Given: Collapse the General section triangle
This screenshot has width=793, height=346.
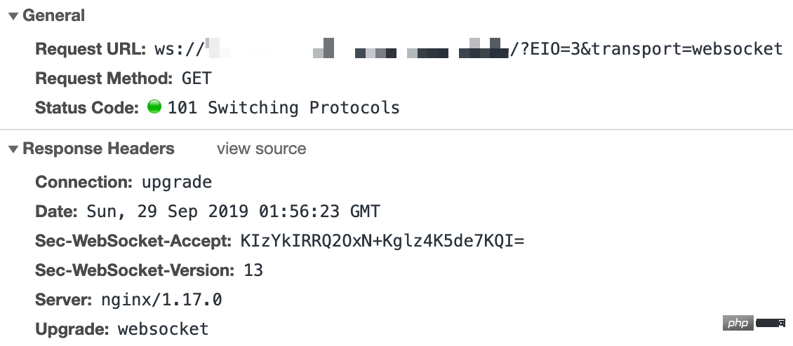Looking at the screenshot, I should click(13, 17).
